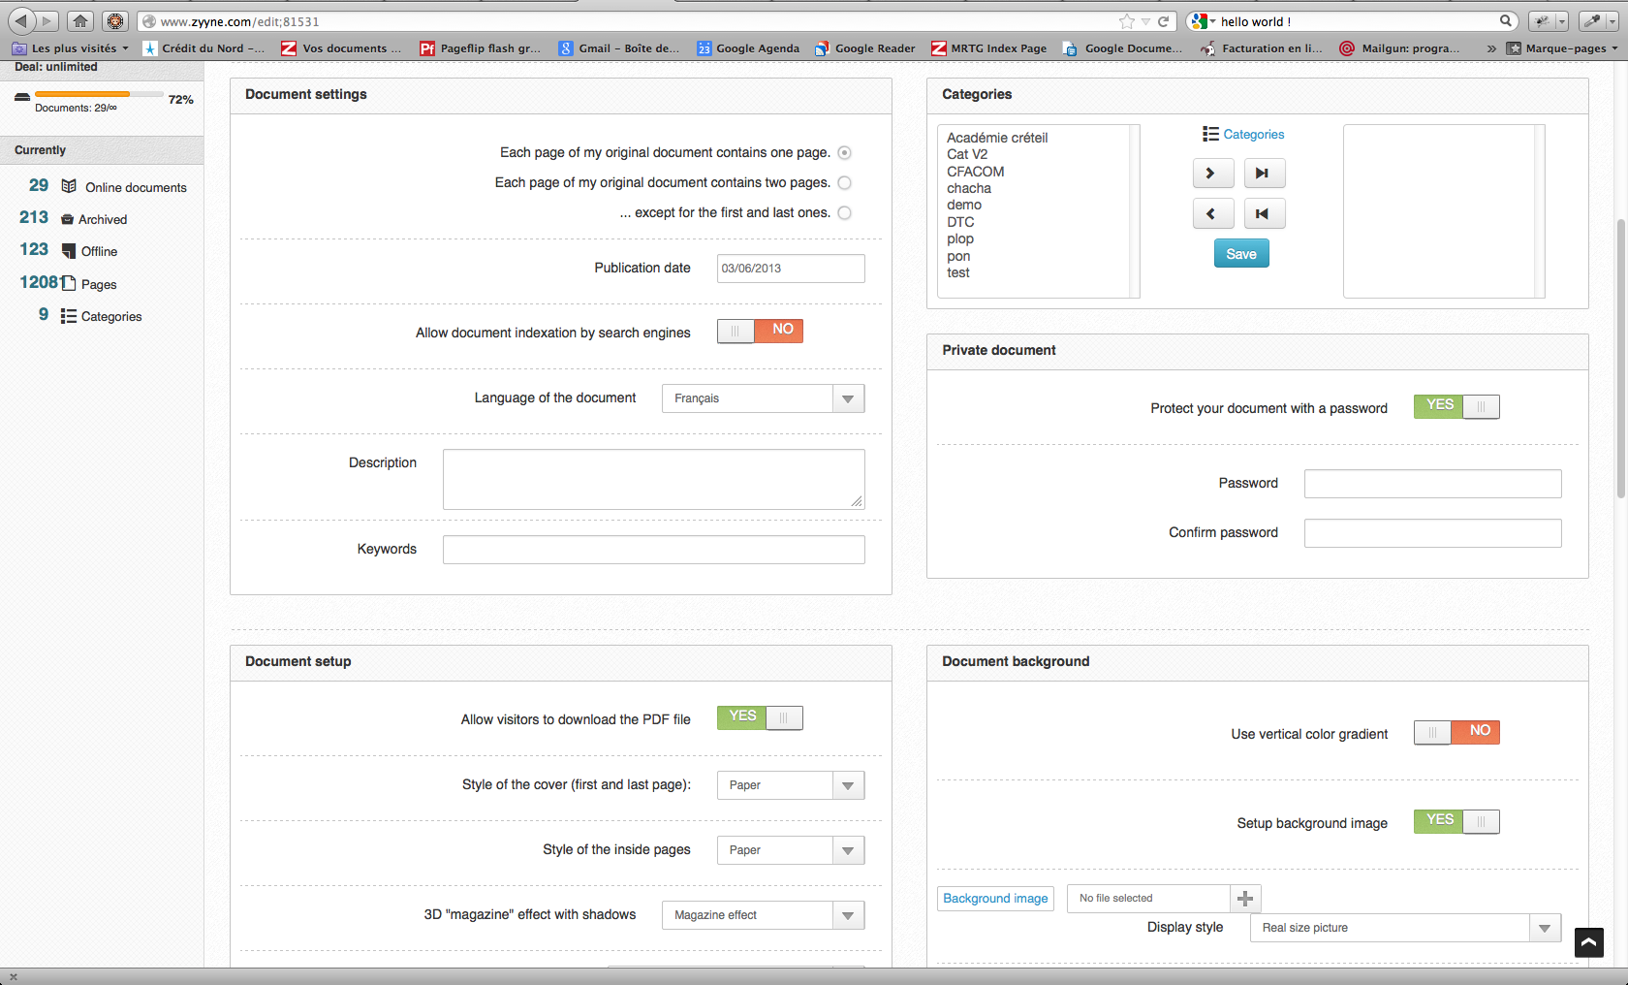Open the Google Reader bookmark

[865, 48]
